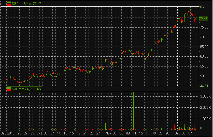Click the 0 volume axis label
This screenshot has height=137, width=213.
tap(201, 128)
